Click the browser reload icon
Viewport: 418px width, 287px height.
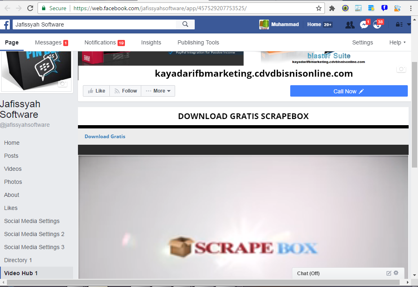[x=30, y=8]
